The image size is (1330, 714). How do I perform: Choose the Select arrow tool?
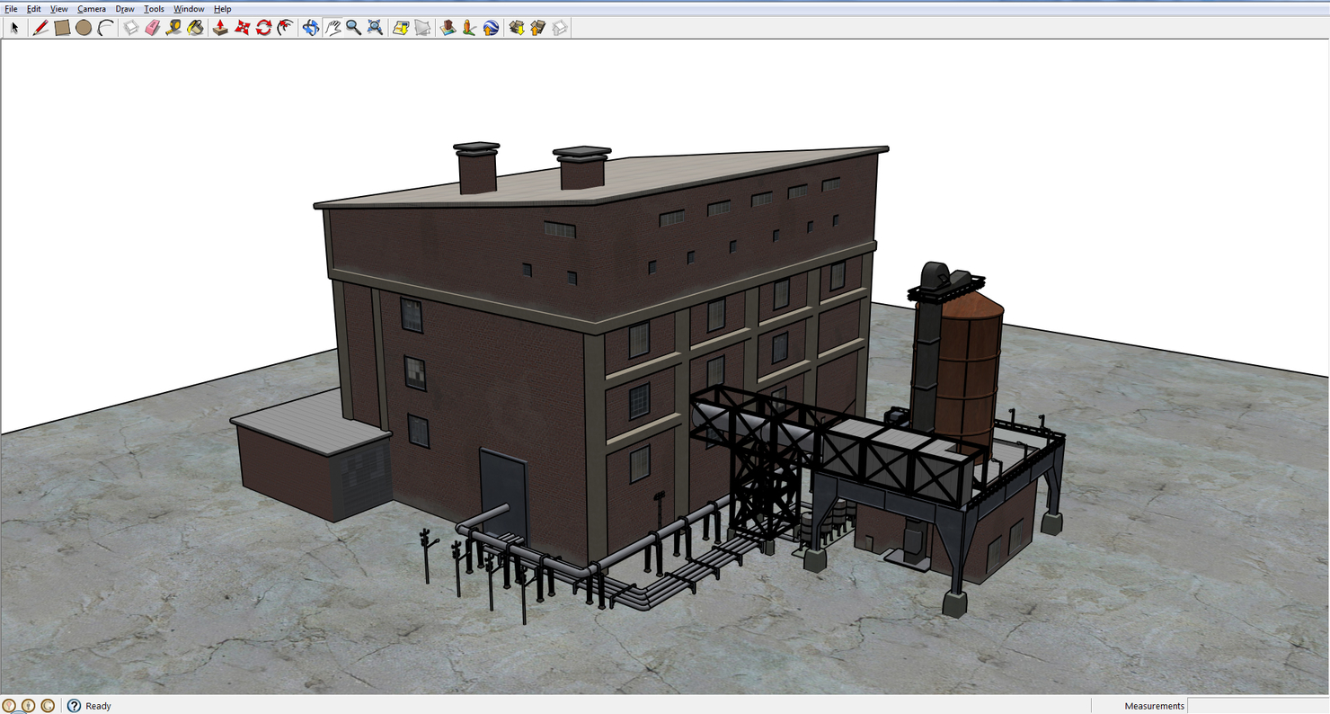click(14, 28)
